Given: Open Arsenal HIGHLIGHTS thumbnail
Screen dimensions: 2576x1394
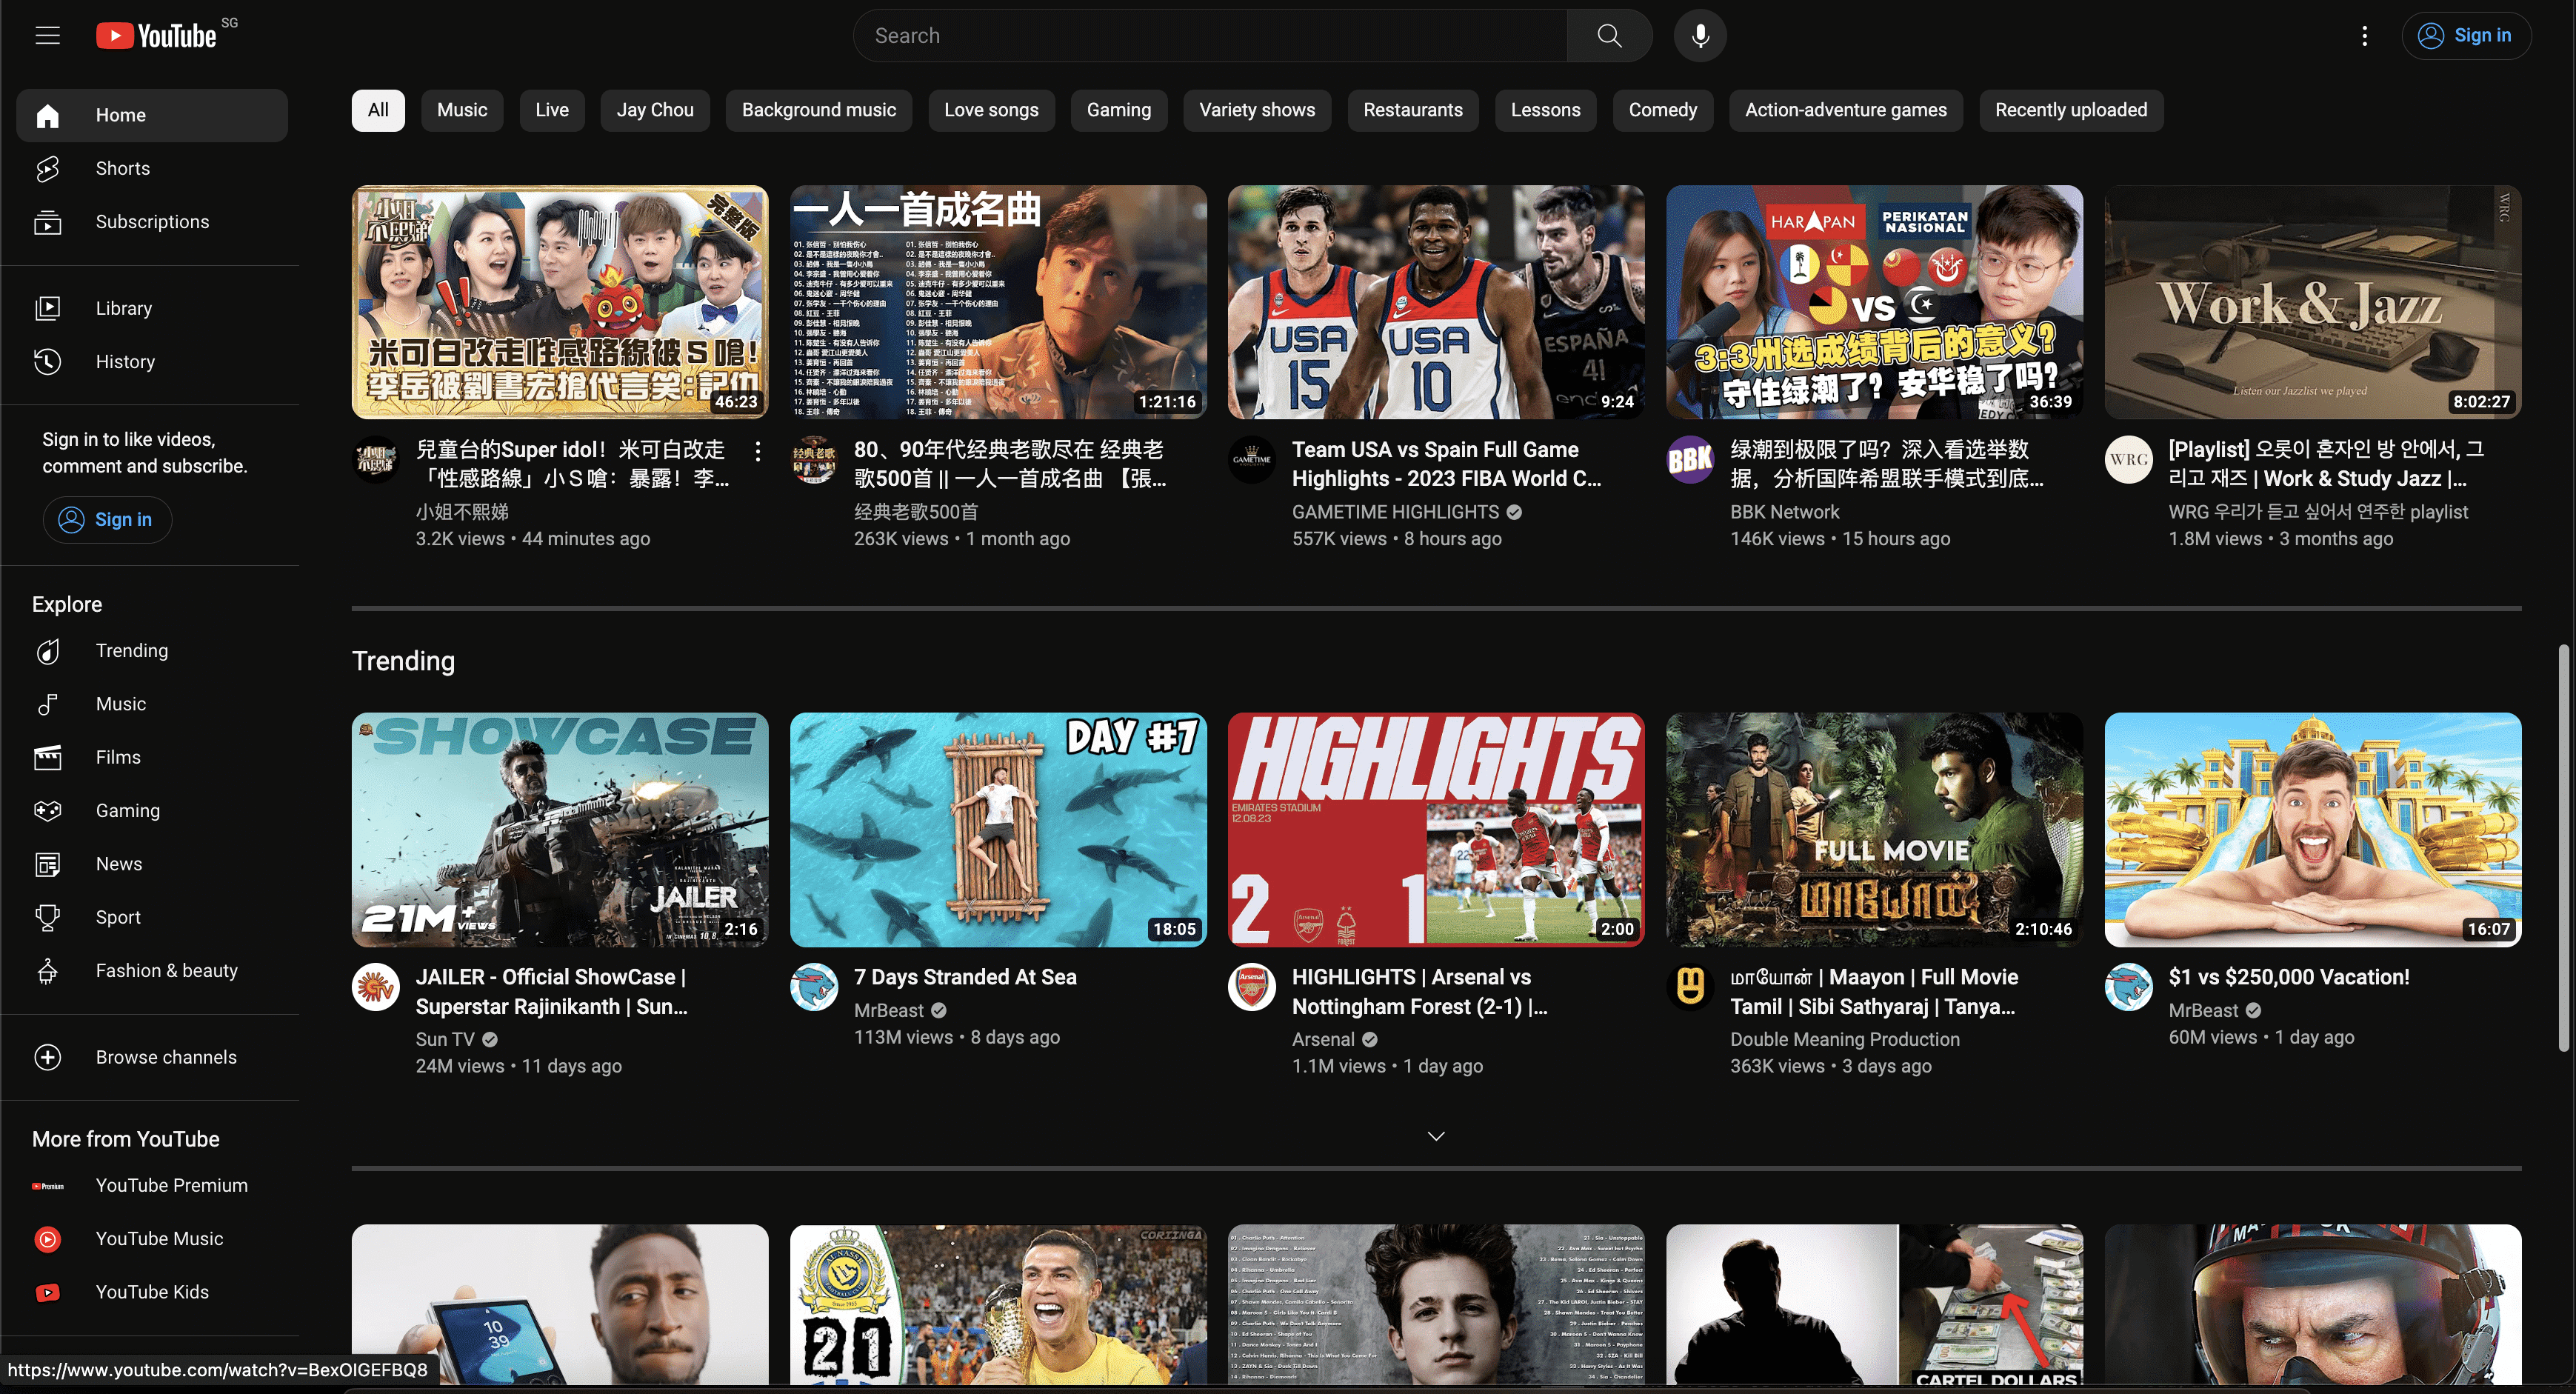Looking at the screenshot, I should tap(1436, 829).
